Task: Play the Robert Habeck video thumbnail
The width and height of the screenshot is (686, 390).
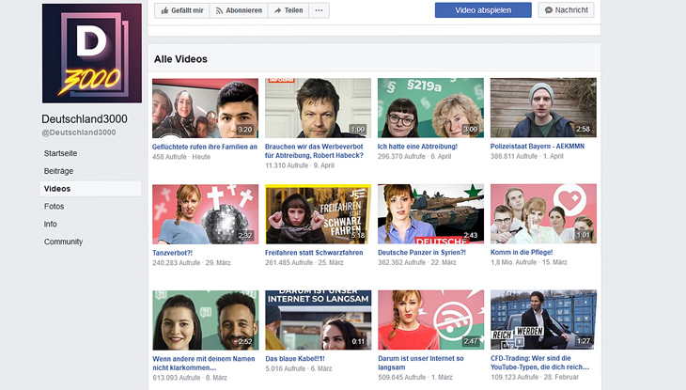Action: pos(318,108)
